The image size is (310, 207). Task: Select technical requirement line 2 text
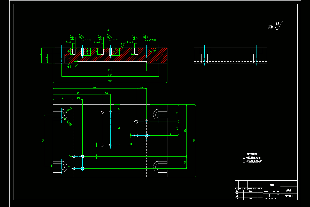tap(252, 161)
